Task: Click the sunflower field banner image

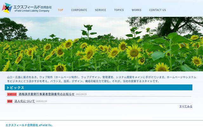Action: coord(101,44)
